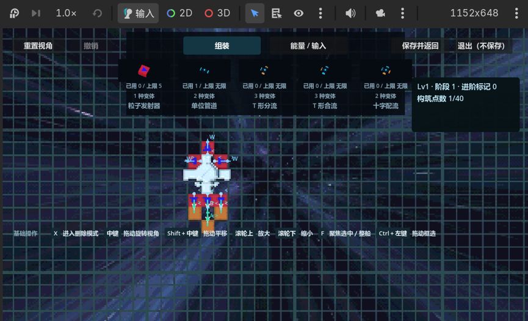Switch to the 组装 tab
This screenshot has width=528, height=321.
(222, 46)
